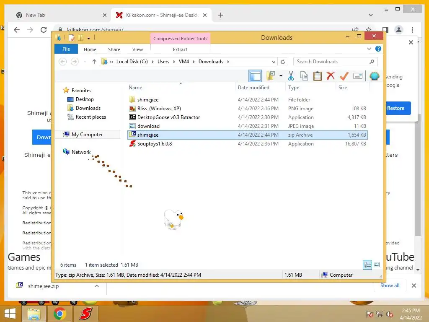This screenshot has width=429, height=322.
Task: Click the search magnifier icon in Explorer
Action: pos(372,62)
